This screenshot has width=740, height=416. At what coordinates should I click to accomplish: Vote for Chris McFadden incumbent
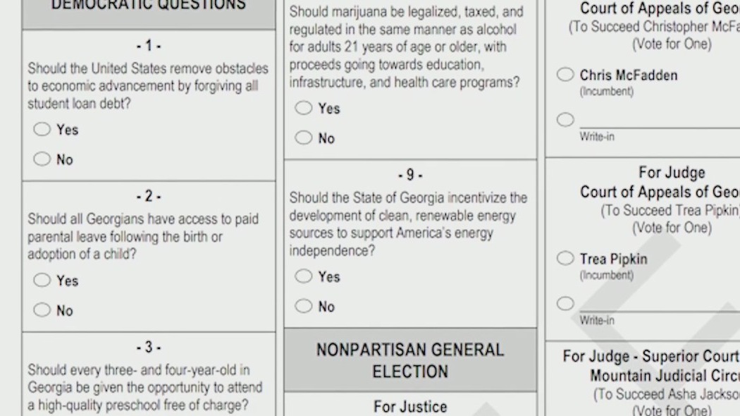tap(565, 75)
